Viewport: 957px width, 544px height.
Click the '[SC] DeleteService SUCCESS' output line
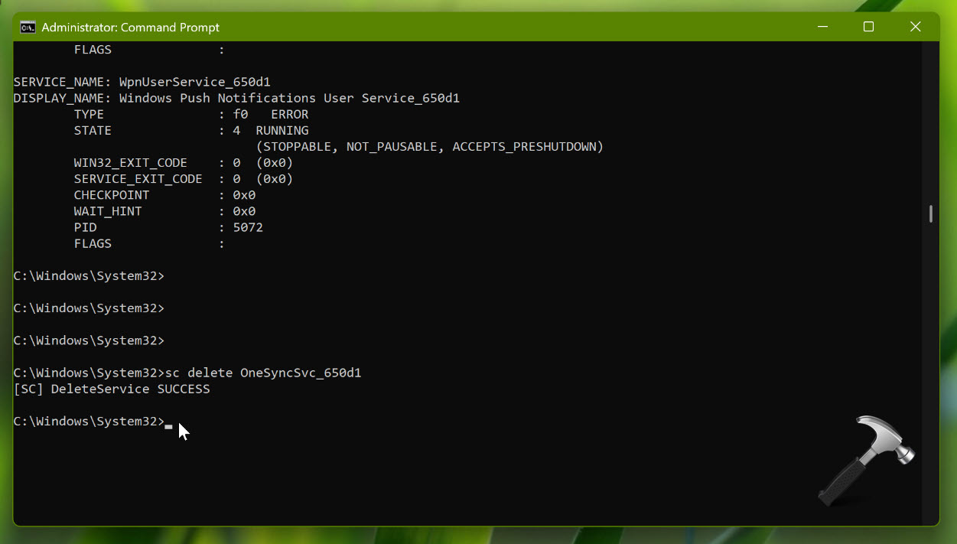pyautogui.click(x=112, y=389)
